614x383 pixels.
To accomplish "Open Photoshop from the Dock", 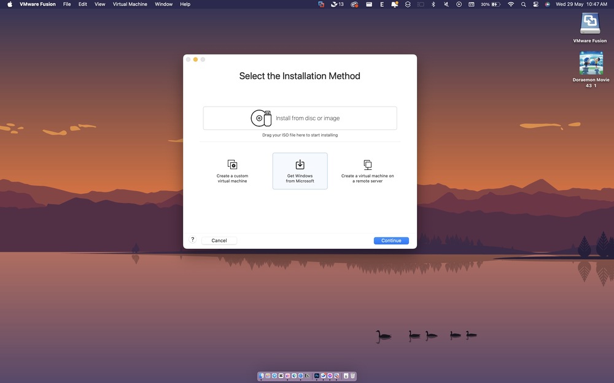I will 316,376.
